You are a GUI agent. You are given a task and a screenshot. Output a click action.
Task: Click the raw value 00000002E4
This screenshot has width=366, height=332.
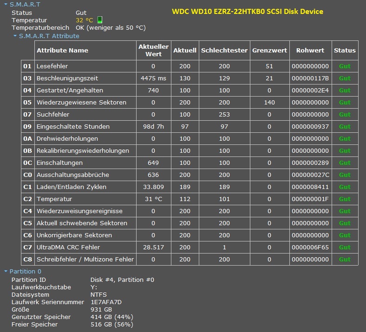310,91
